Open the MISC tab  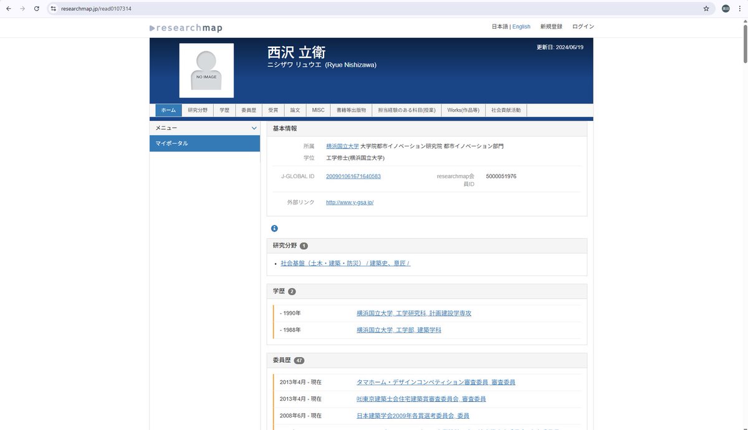[x=318, y=110]
